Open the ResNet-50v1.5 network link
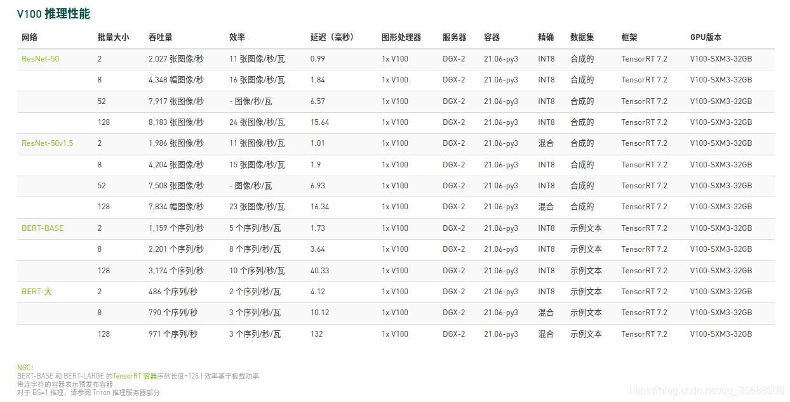 (47, 143)
